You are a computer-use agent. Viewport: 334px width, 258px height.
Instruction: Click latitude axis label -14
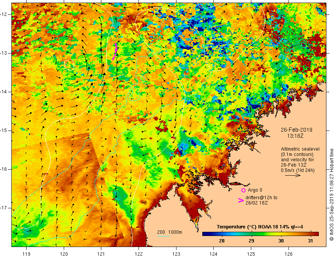coord(4,92)
